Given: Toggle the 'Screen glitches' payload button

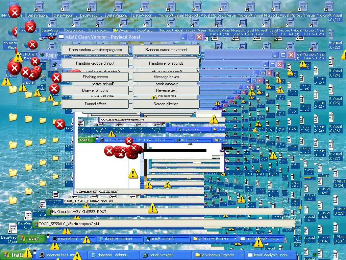Looking at the screenshot, I should pyautogui.click(x=166, y=104).
